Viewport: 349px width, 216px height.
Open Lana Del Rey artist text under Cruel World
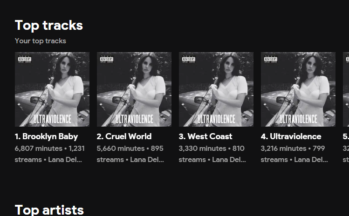pos(148,160)
